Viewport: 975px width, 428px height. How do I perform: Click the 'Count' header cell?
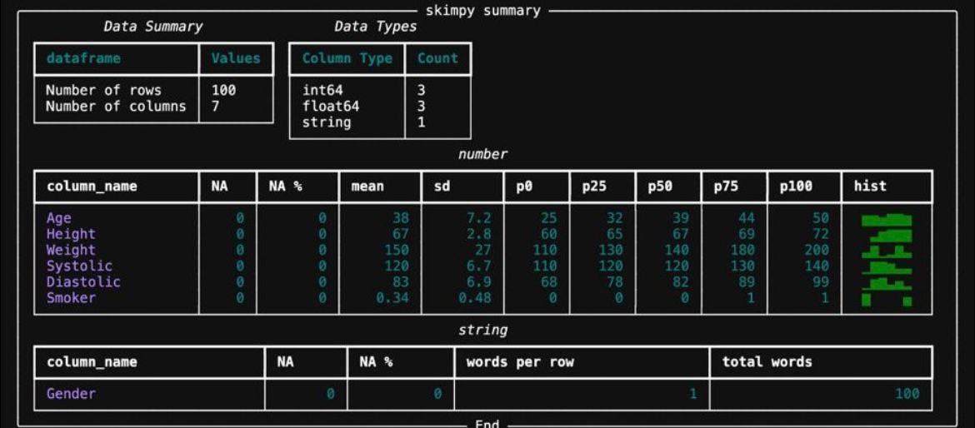pos(437,58)
